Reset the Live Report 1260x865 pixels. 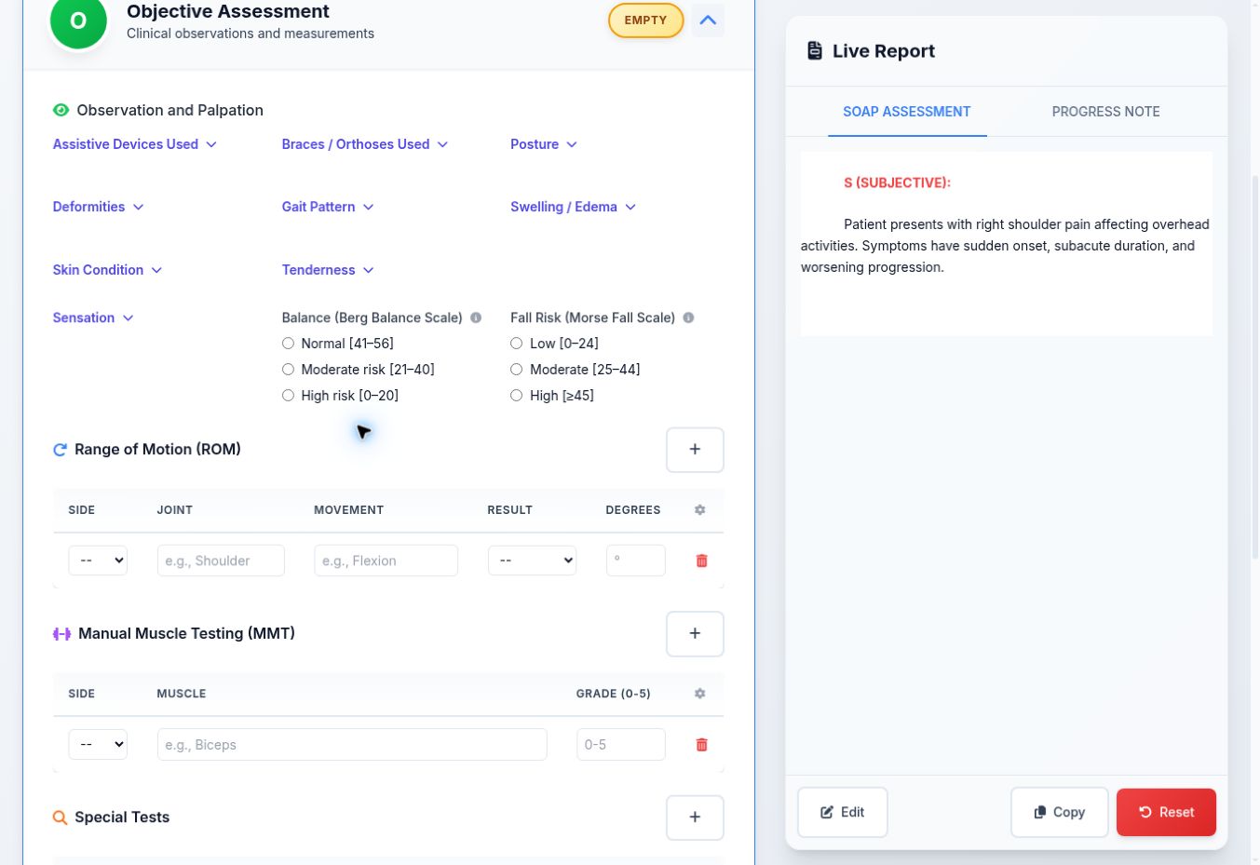pyautogui.click(x=1166, y=812)
